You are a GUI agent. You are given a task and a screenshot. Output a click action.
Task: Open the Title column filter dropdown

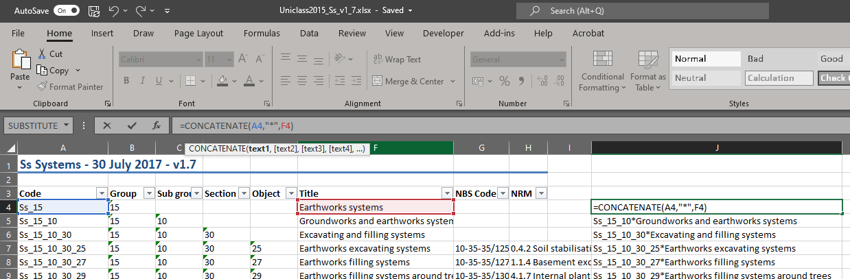click(447, 193)
